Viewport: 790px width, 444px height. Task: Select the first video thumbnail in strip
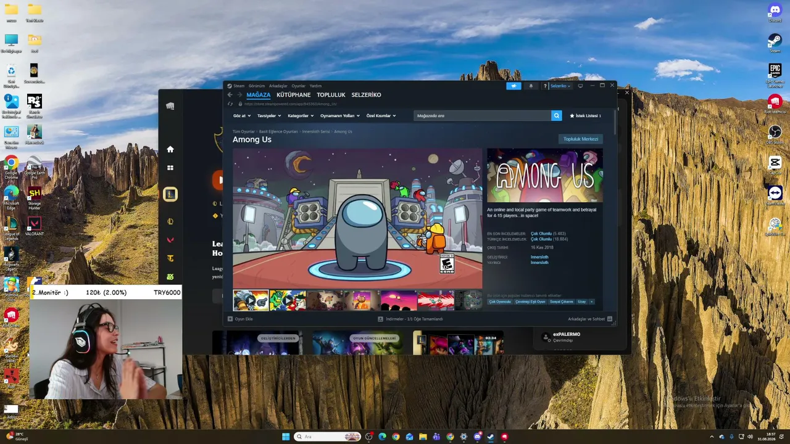coord(251,300)
